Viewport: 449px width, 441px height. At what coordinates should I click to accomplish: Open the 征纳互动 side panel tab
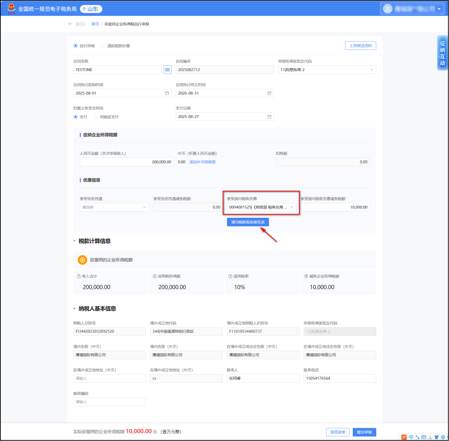click(x=442, y=53)
